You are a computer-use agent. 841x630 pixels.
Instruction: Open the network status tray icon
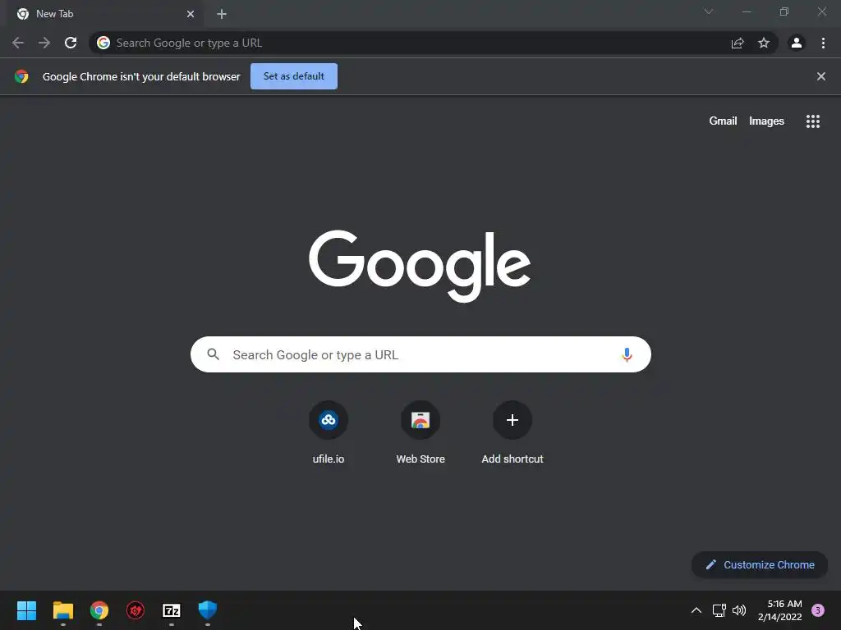[719, 610]
